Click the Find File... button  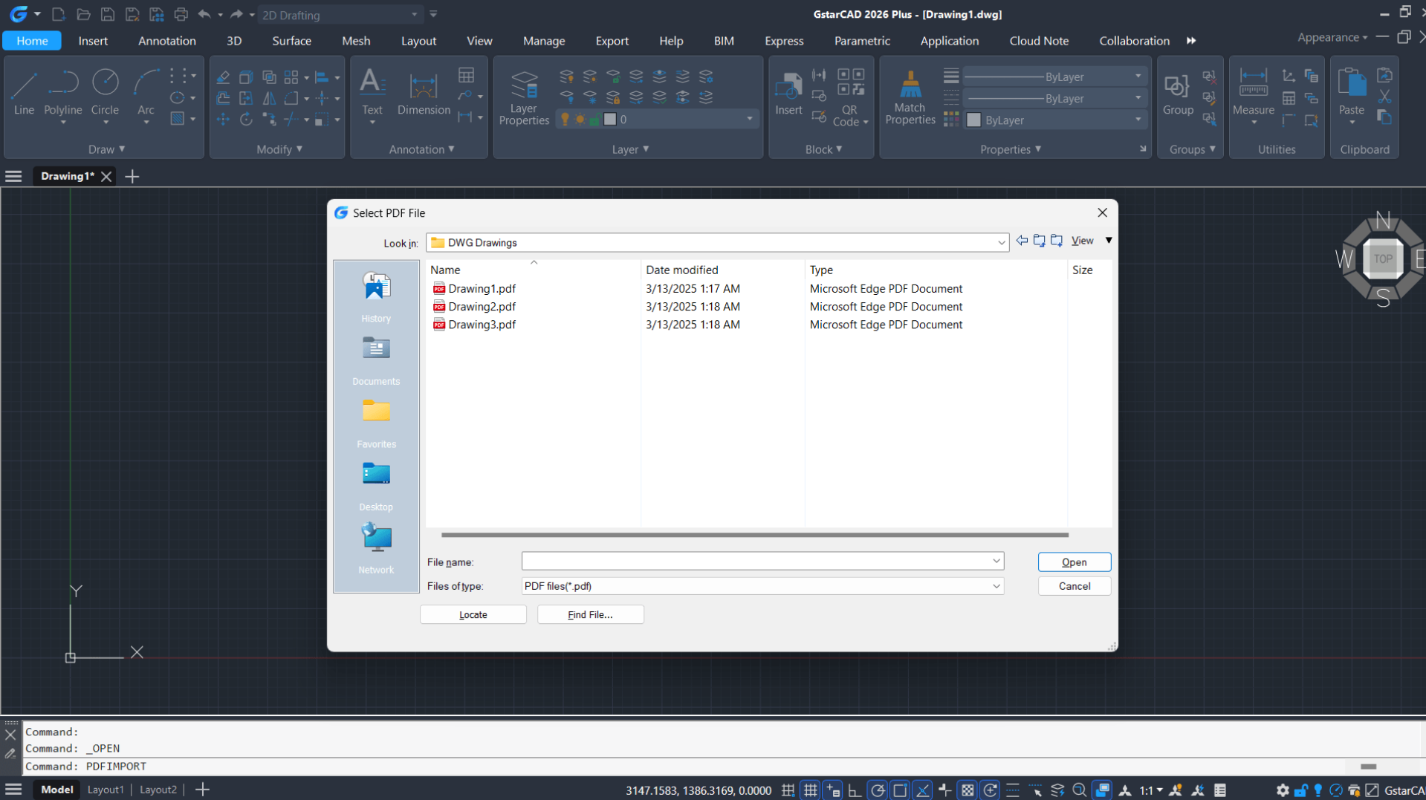click(590, 614)
